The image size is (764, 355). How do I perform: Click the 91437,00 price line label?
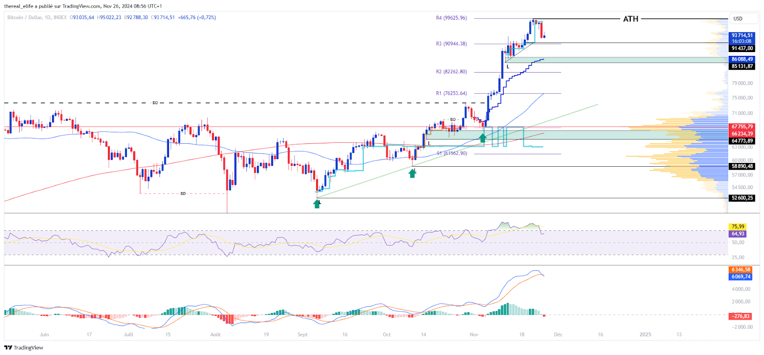coord(742,48)
